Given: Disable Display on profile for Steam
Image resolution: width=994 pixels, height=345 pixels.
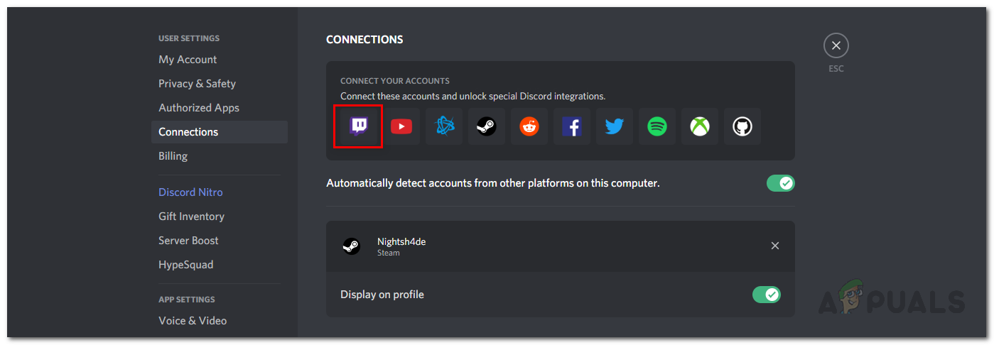Looking at the screenshot, I should [x=766, y=294].
